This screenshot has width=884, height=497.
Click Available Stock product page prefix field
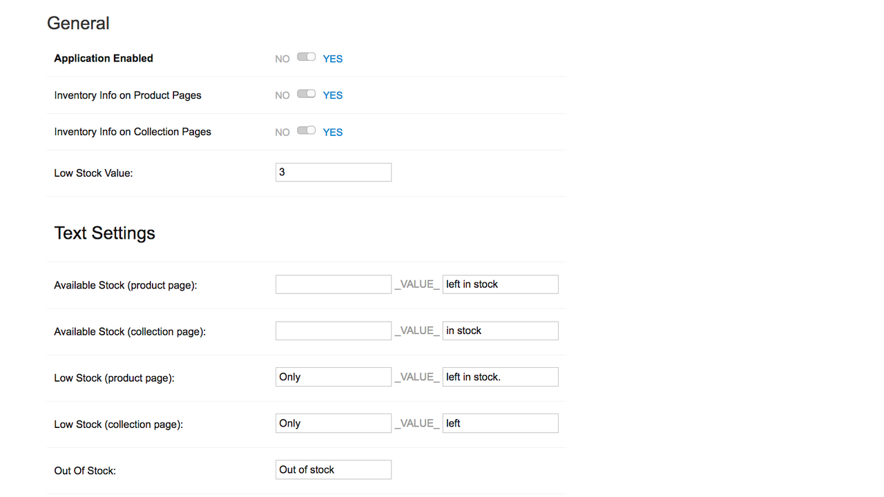pyautogui.click(x=334, y=284)
